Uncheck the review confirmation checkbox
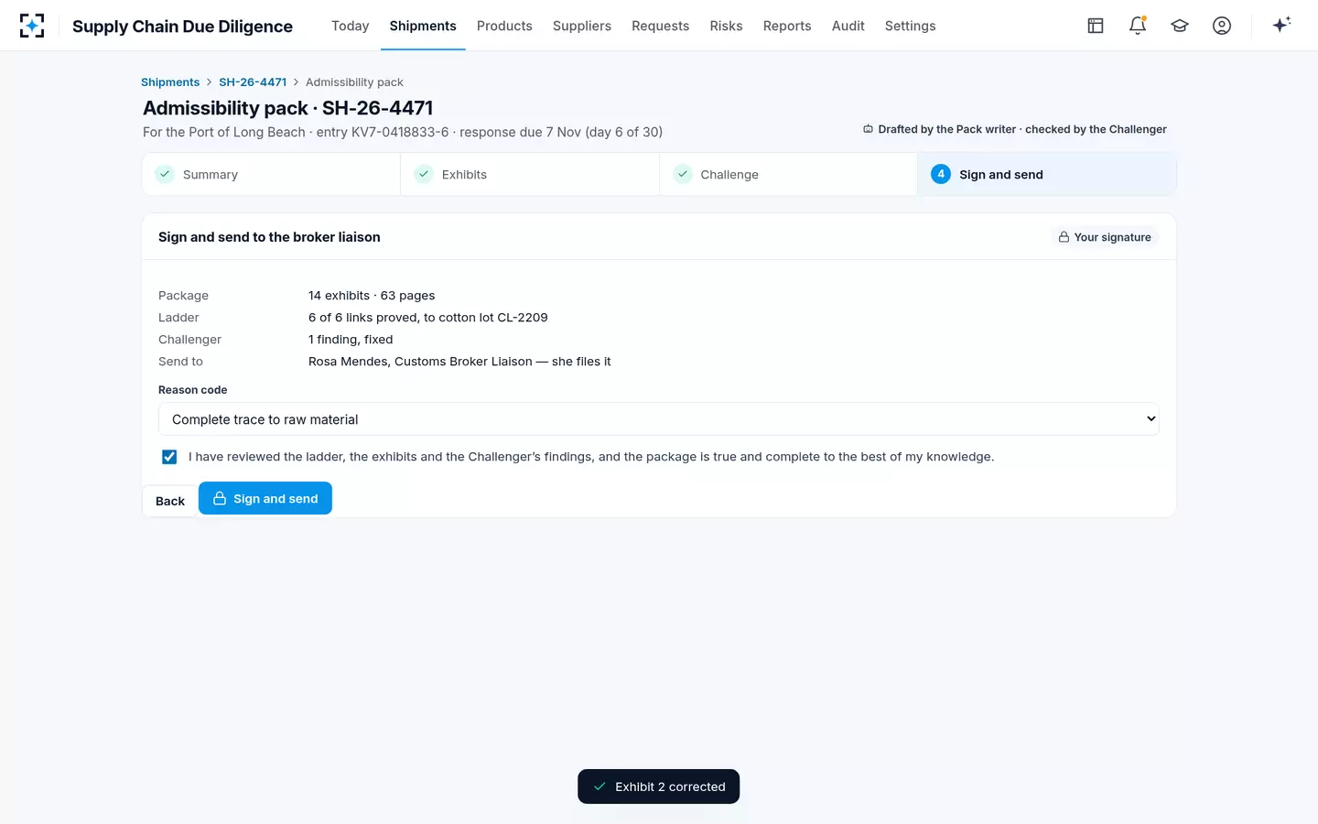Viewport: 1318px width, 824px height. [x=169, y=457]
